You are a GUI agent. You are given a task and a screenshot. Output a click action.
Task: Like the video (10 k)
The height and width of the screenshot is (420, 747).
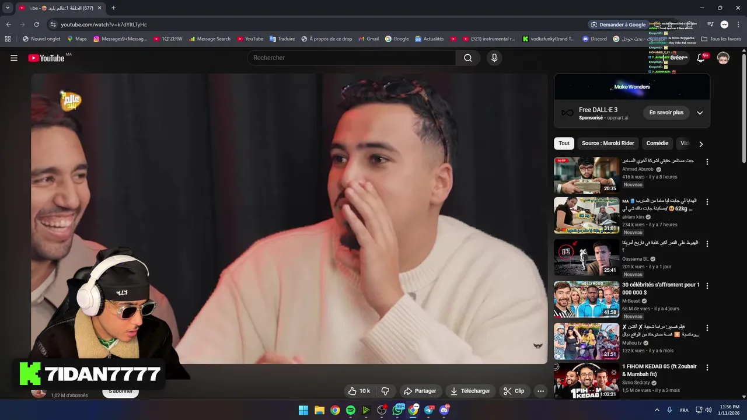click(x=359, y=391)
